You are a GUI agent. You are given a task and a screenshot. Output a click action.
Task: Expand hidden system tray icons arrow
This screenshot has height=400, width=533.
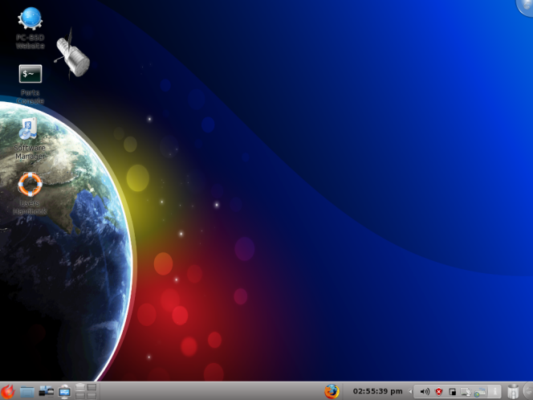(412, 391)
